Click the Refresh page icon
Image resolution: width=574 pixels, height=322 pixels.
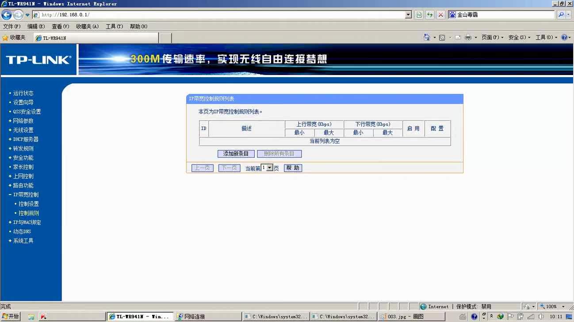430,15
